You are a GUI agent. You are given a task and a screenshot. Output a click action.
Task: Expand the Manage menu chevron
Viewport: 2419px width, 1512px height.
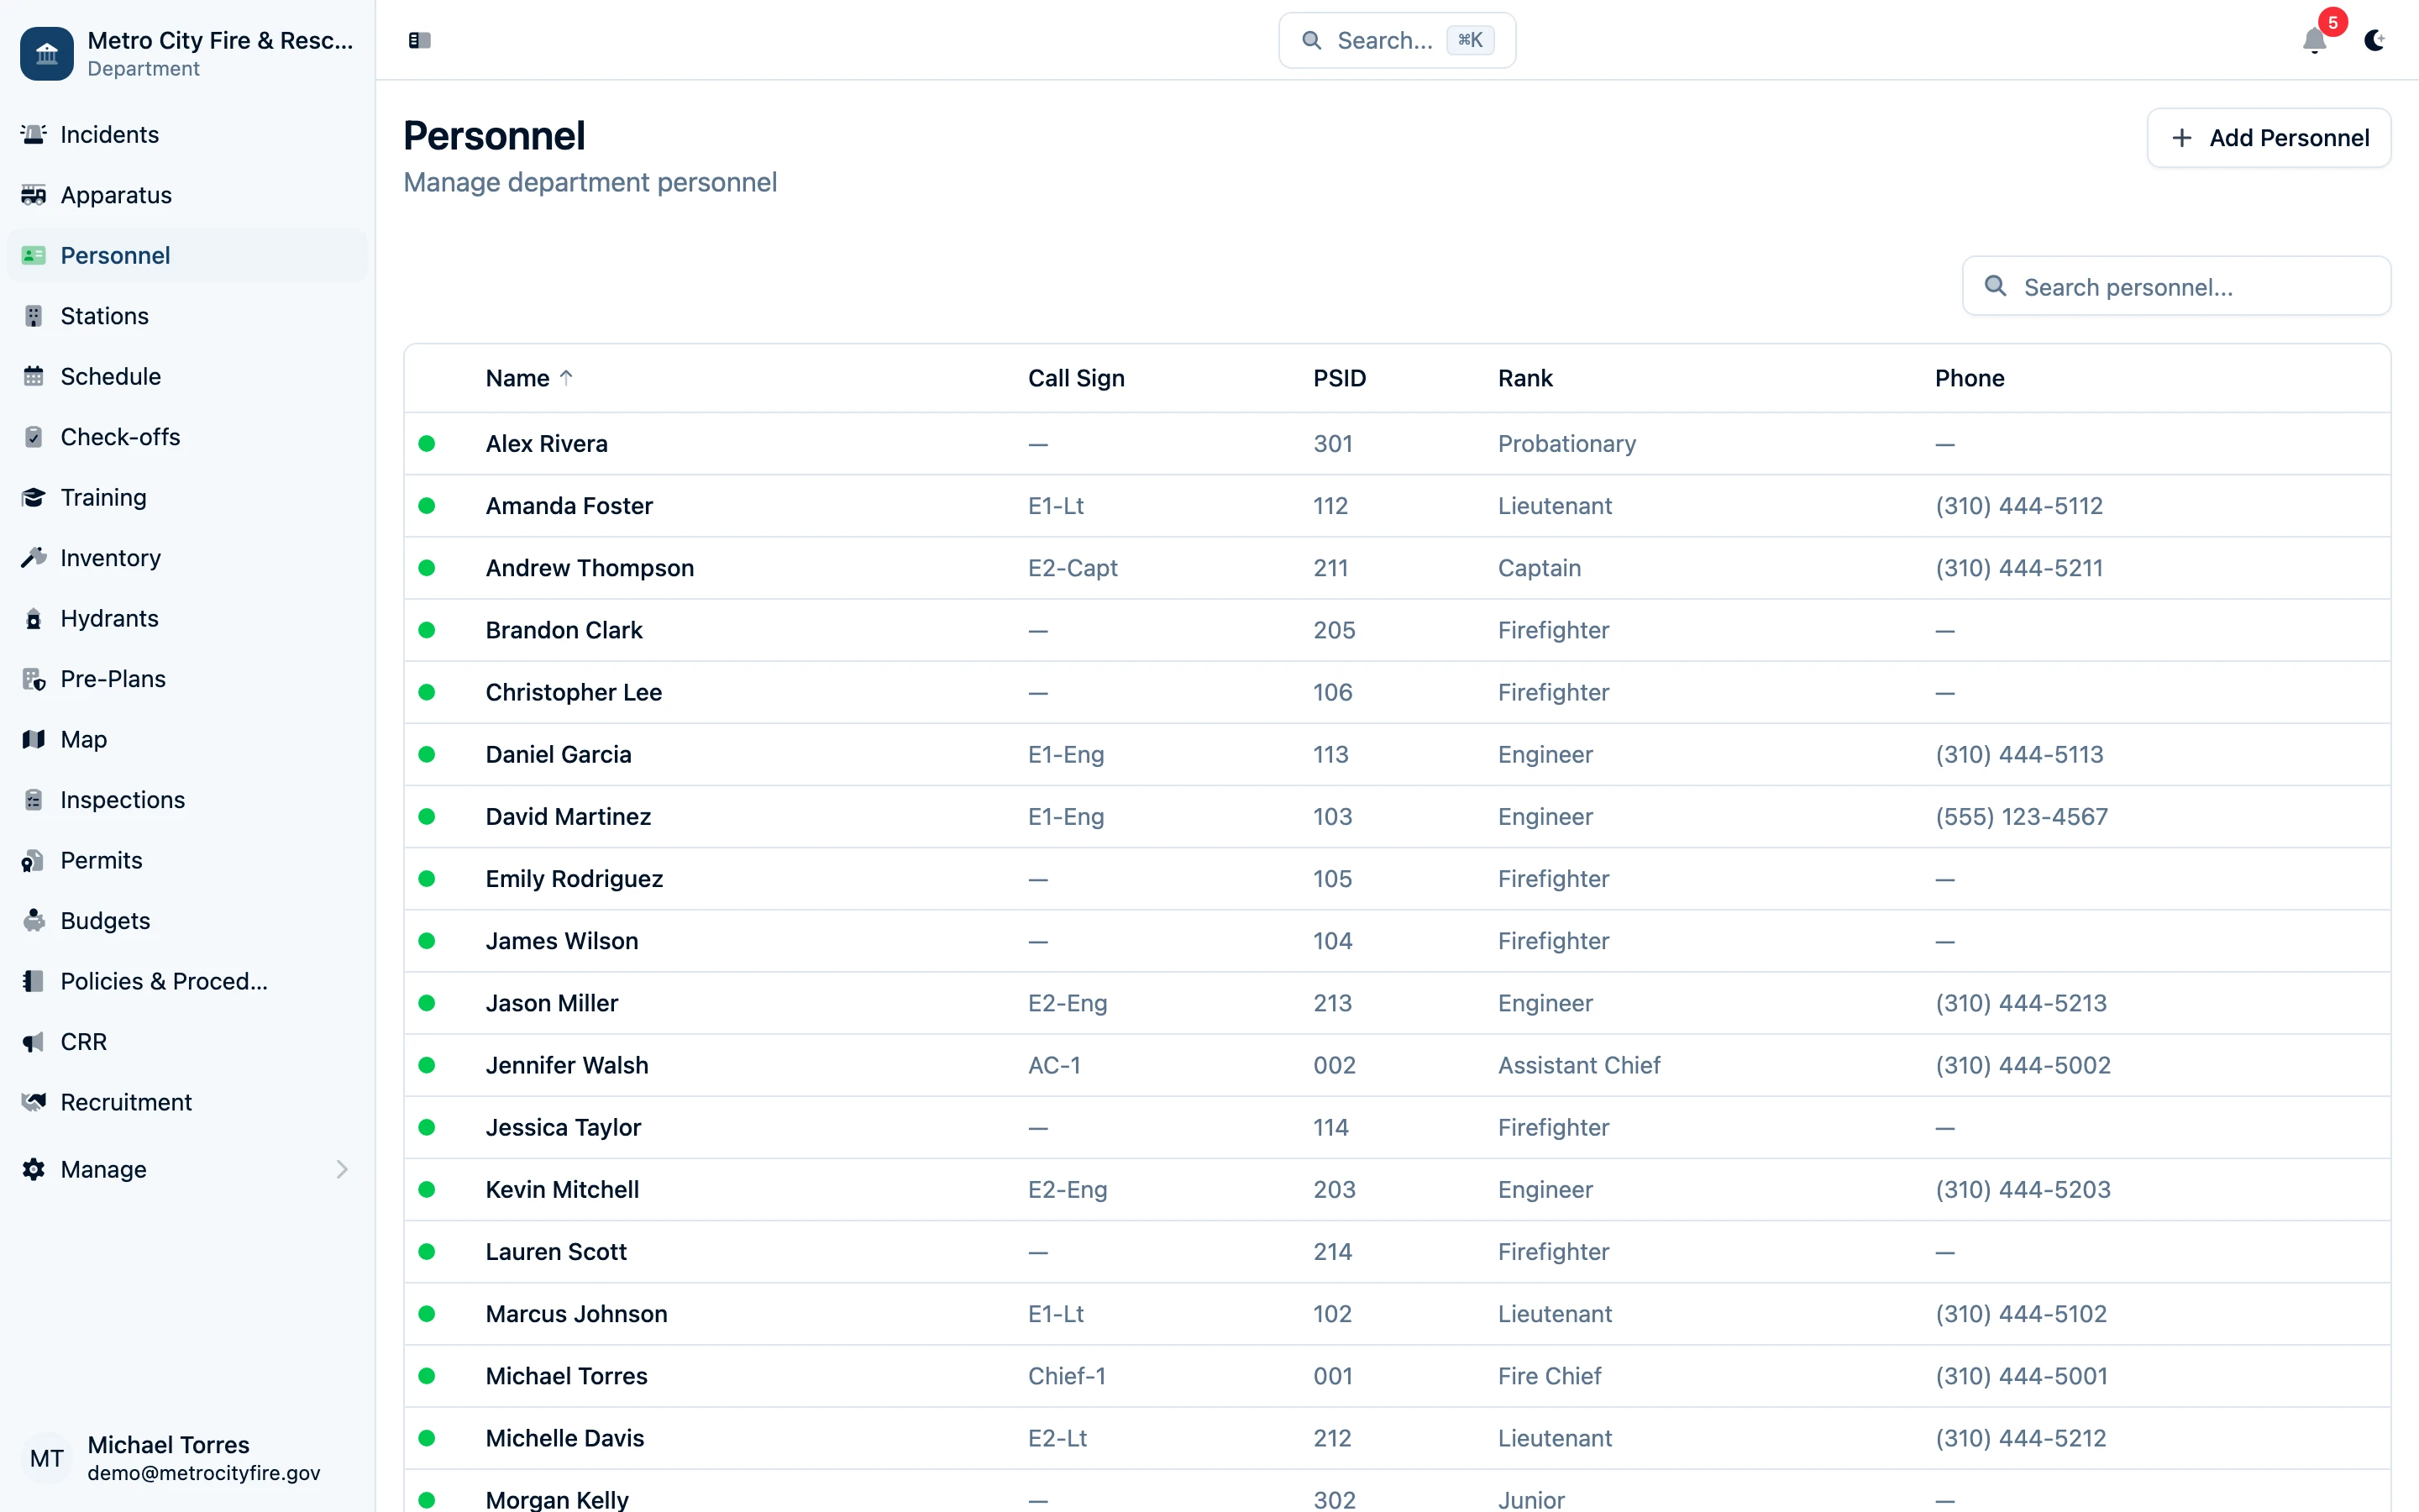[x=343, y=1169]
